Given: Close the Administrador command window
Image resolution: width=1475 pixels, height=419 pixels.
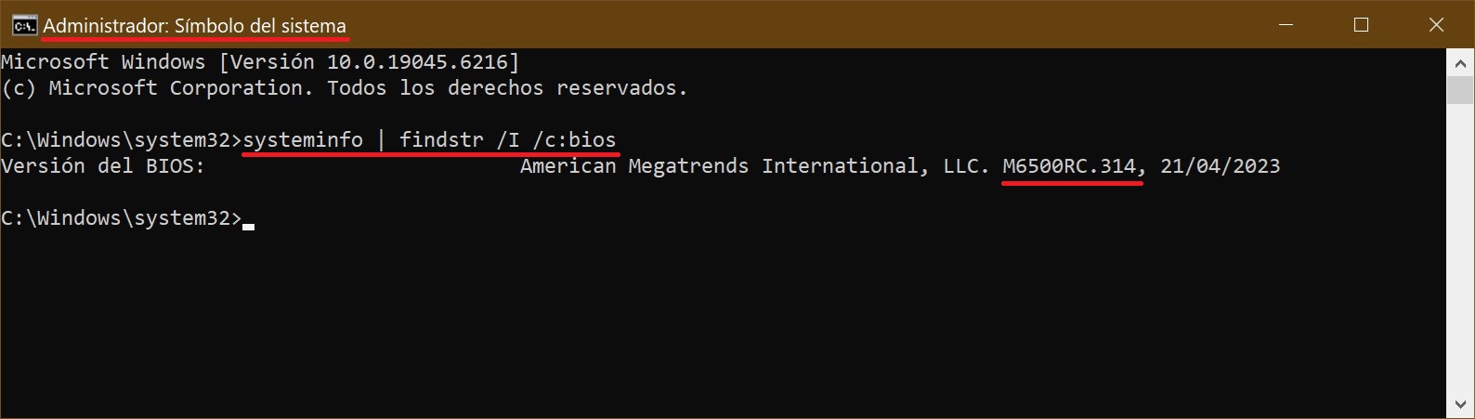Looking at the screenshot, I should click(x=1436, y=25).
